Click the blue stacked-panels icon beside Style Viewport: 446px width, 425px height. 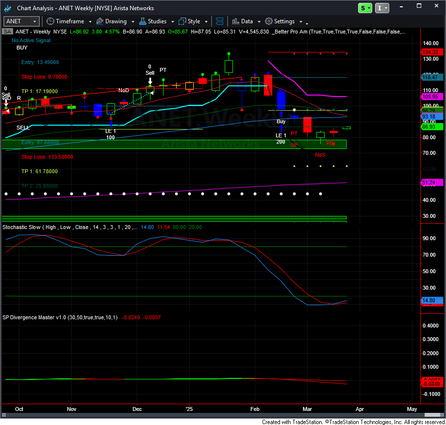(219, 21)
